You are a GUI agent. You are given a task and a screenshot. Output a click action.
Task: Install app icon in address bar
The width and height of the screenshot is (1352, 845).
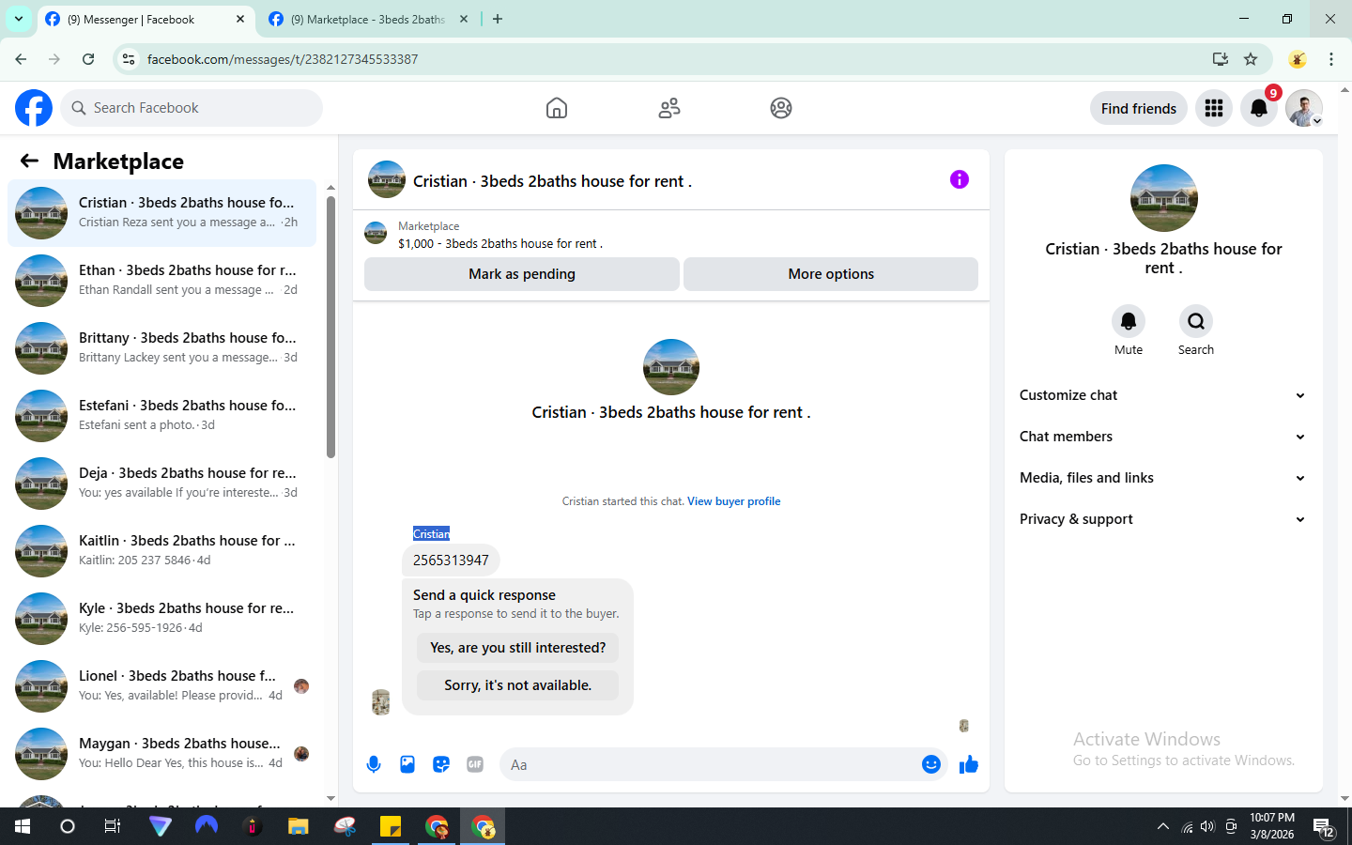(1221, 59)
